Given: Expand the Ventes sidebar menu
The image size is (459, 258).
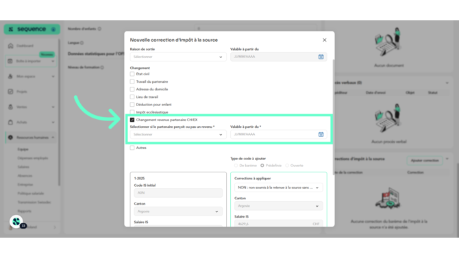Looking at the screenshot, I should pyautogui.click(x=53, y=107).
